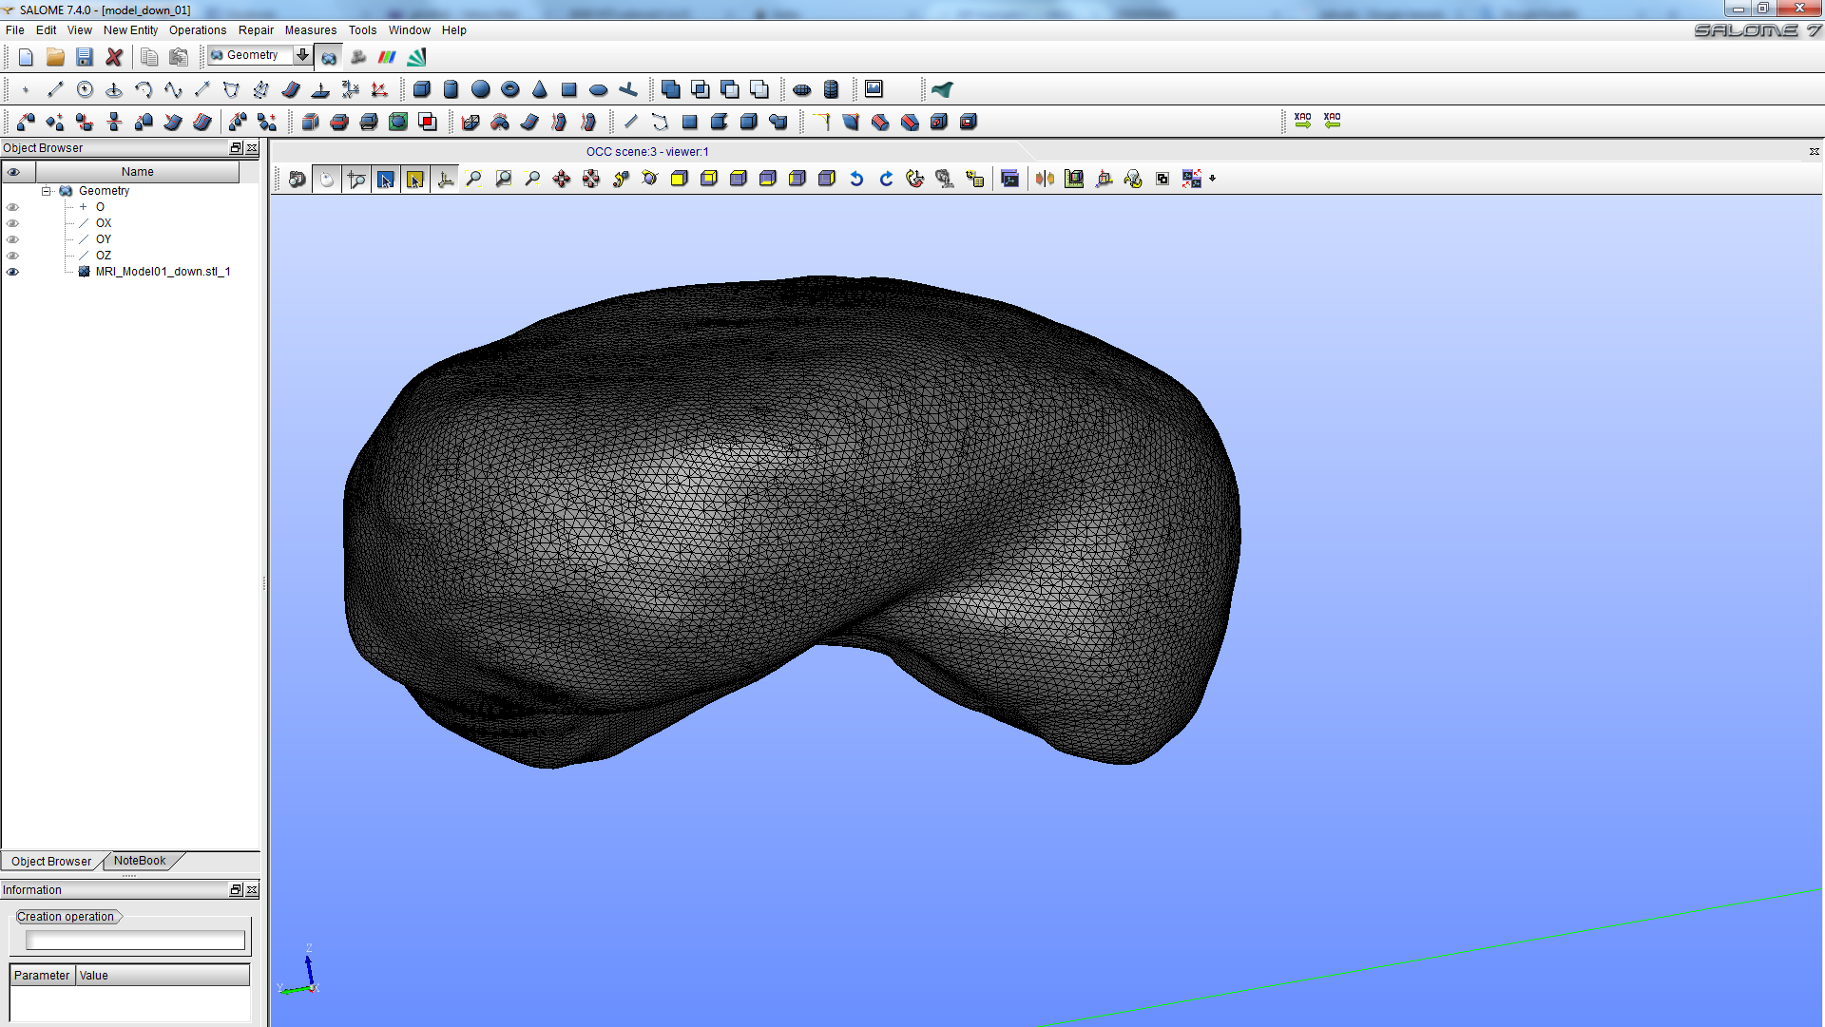Viewport: 1825px width, 1027px height.
Task: Toggle the yellow selection mode button
Action: [x=415, y=179]
